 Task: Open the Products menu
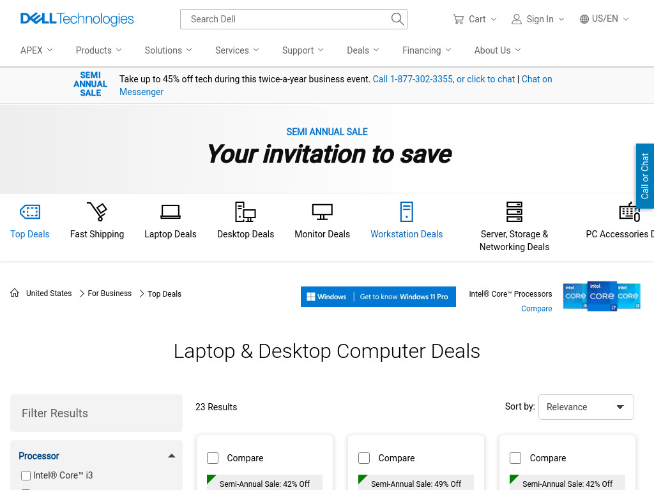point(99,50)
